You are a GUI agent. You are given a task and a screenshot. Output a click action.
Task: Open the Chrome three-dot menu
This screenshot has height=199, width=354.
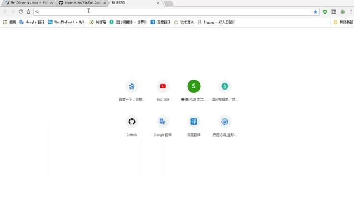[351, 12]
